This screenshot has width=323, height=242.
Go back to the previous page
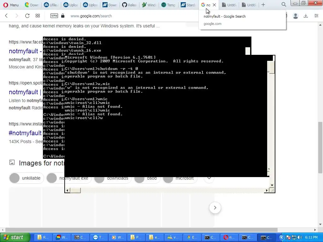pos(6,16)
